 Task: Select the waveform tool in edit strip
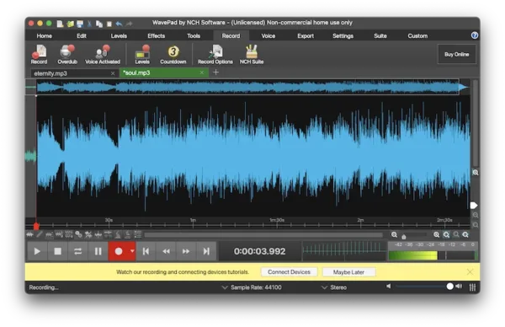[29, 234]
